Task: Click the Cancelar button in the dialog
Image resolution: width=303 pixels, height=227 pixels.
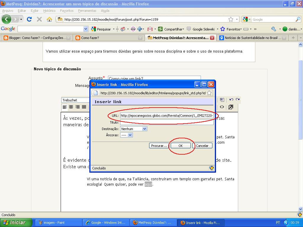Action: pyautogui.click(x=202, y=146)
